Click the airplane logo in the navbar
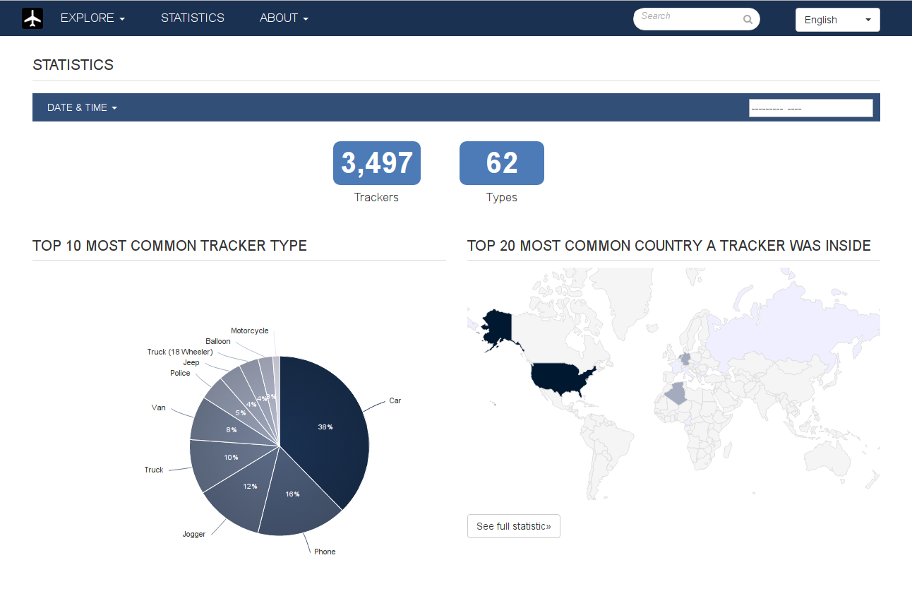 click(x=32, y=18)
